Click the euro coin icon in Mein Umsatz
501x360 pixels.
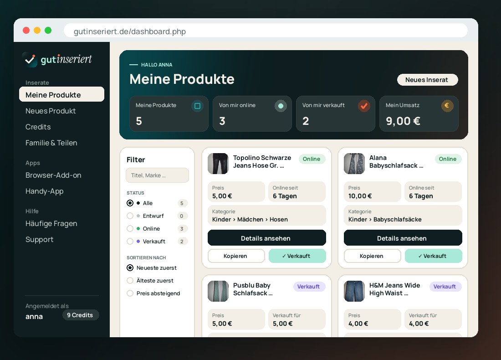pos(447,106)
